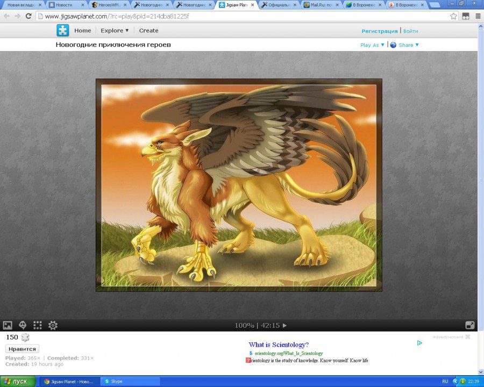Open the Chrome menu
Image resolution: width=484 pixels, height=387 pixels.
[478, 16]
